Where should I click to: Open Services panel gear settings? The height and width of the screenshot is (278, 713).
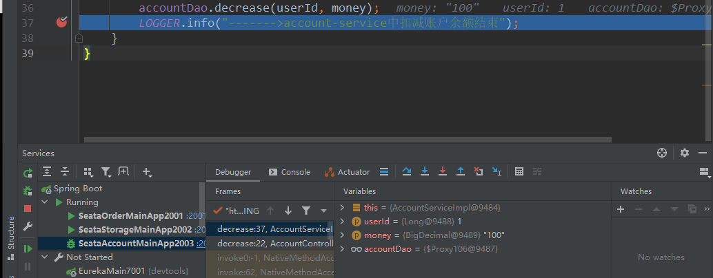tap(684, 153)
